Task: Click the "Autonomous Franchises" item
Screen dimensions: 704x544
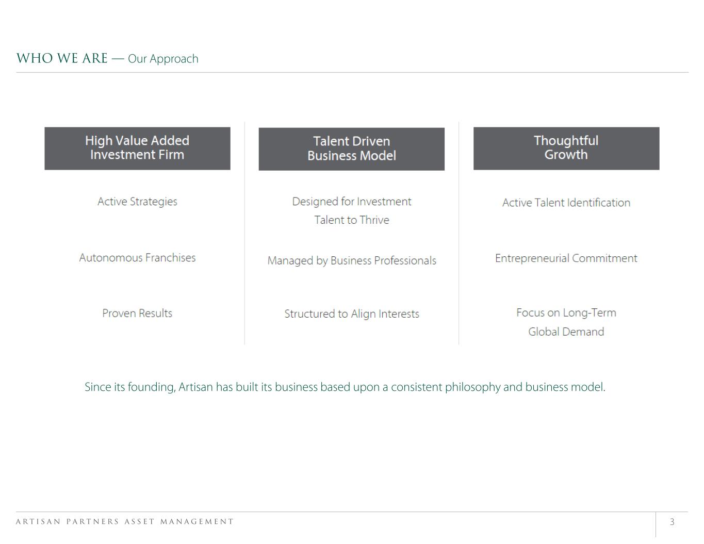Action: pos(137,258)
